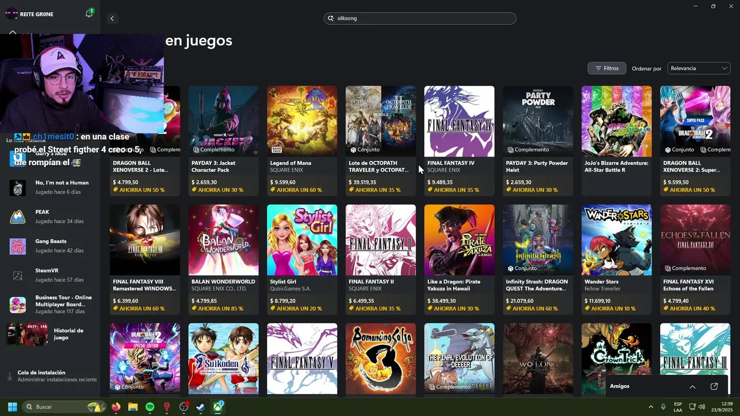Screen dimensions: 740x416
Task: Click the silksong search field
Action: coord(420,18)
